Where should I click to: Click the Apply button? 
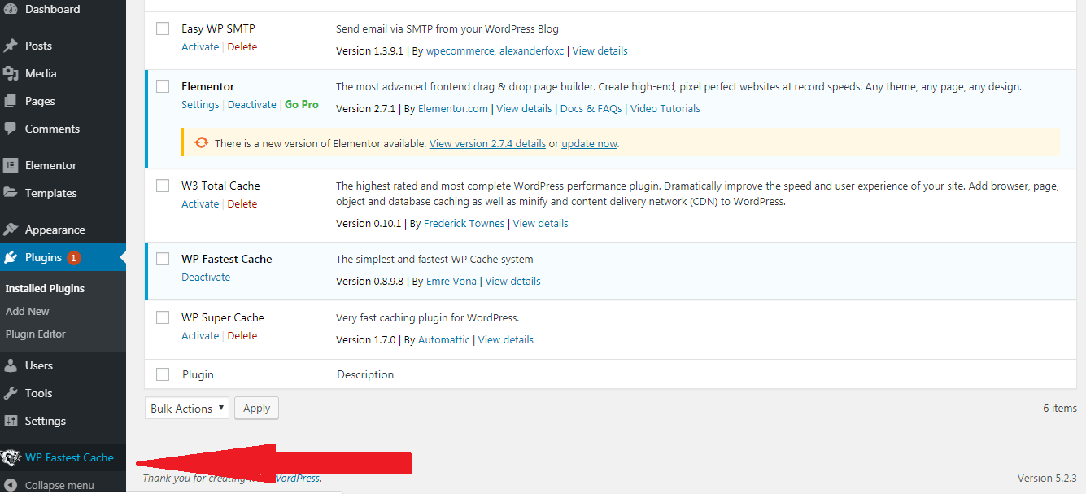(256, 409)
